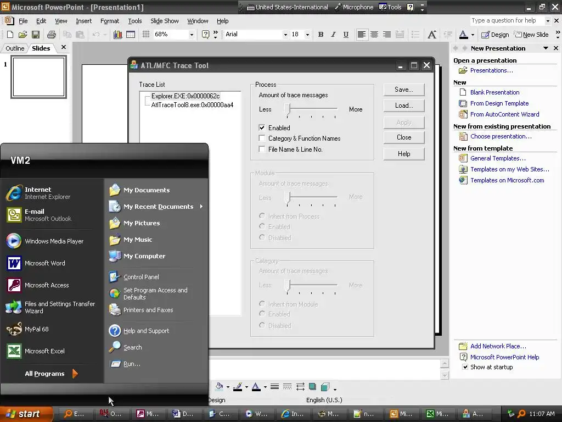562x422 pixels.
Task: Open Help and Support from Start menu
Action: (x=146, y=330)
